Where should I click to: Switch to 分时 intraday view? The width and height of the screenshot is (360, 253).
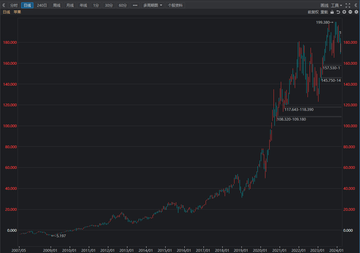[x=14, y=5]
